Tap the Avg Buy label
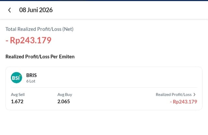The height and width of the screenshot is (135, 208). (65, 94)
